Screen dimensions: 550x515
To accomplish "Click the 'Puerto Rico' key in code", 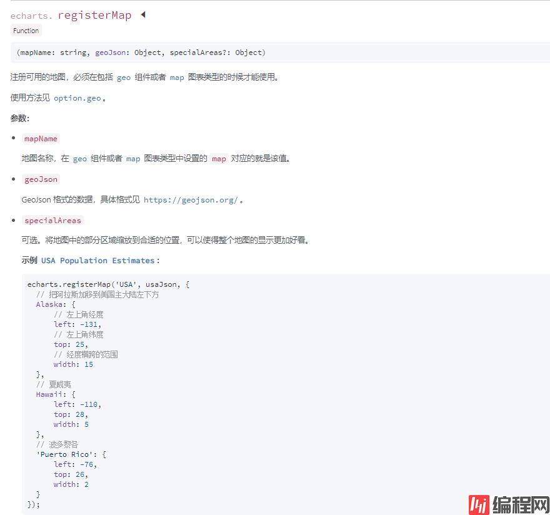I will [62, 454].
